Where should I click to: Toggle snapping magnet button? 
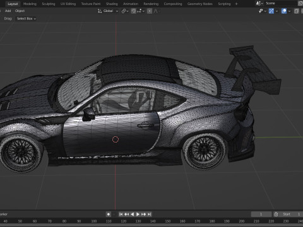[133, 11]
